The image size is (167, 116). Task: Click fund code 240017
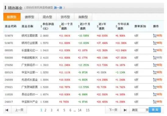click(x=9, y=102)
